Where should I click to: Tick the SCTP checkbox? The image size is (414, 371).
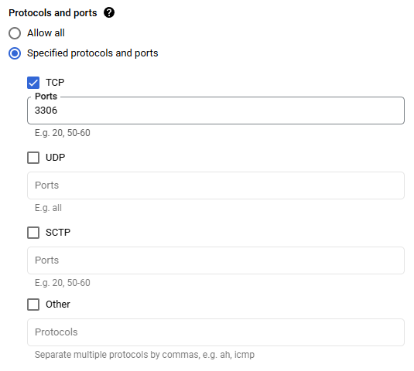pos(33,233)
